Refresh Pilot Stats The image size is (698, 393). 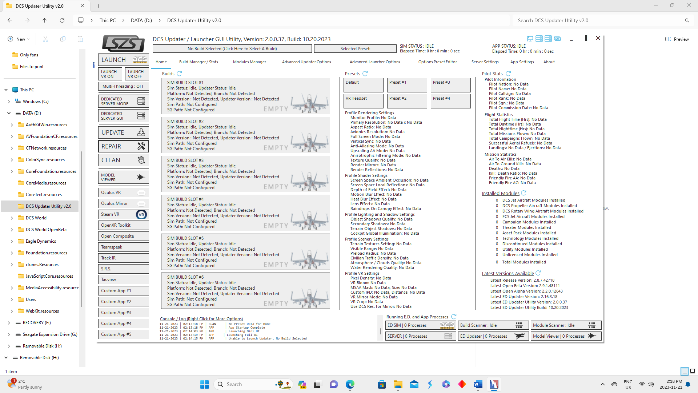coord(508,74)
